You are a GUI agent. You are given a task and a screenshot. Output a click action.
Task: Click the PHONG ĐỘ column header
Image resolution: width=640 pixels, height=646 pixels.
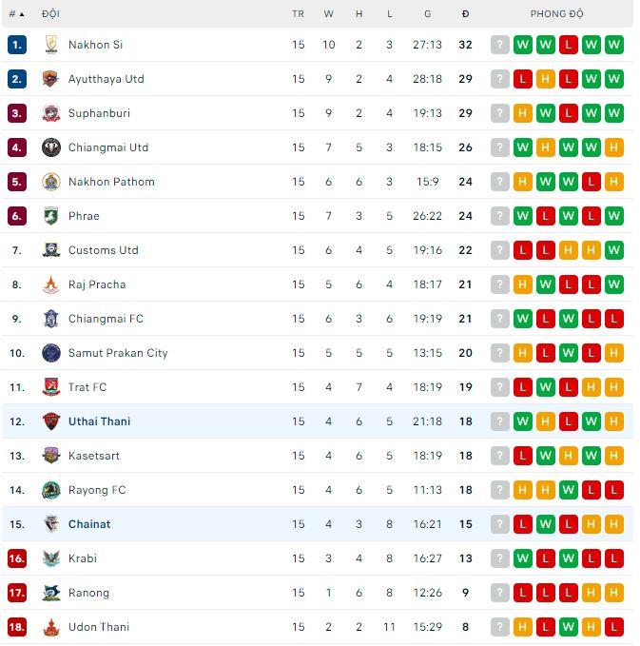click(x=557, y=14)
